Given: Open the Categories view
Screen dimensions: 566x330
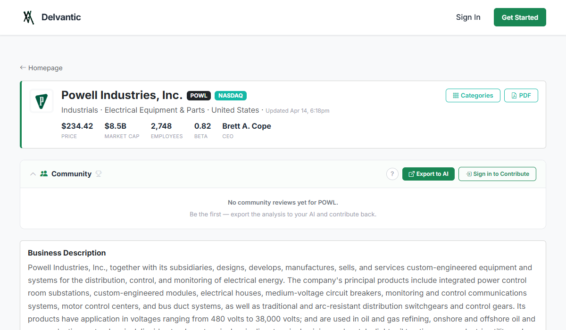Looking at the screenshot, I should click(x=473, y=96).
